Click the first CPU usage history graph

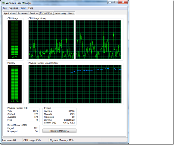pos(51,40)
